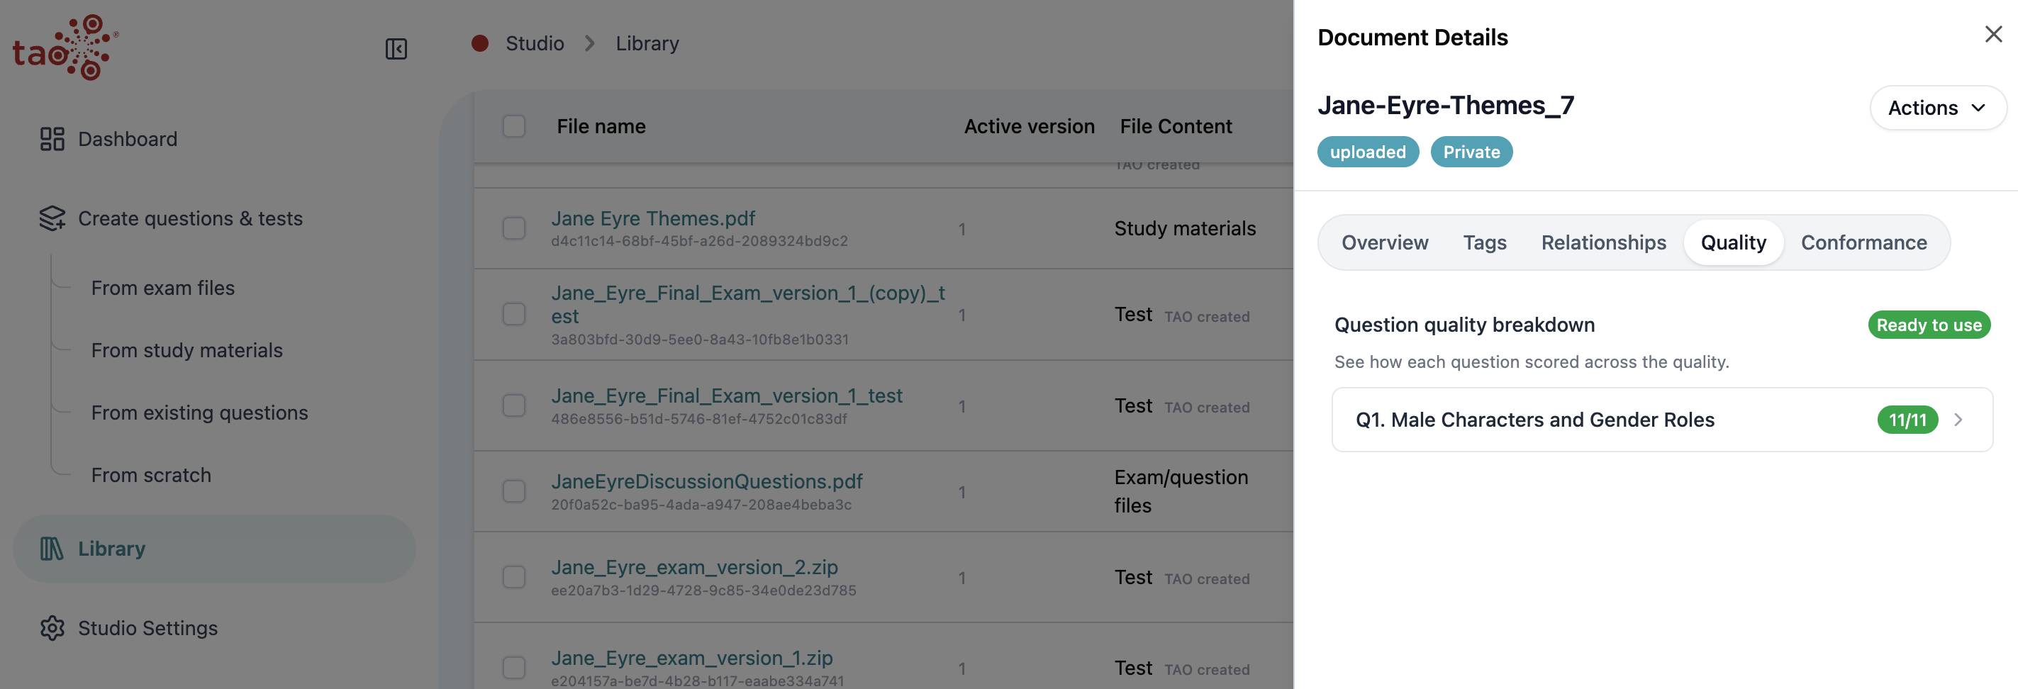Check the Jane_Eyre_exam_version_2.zip checkbox

click(514, 577)
